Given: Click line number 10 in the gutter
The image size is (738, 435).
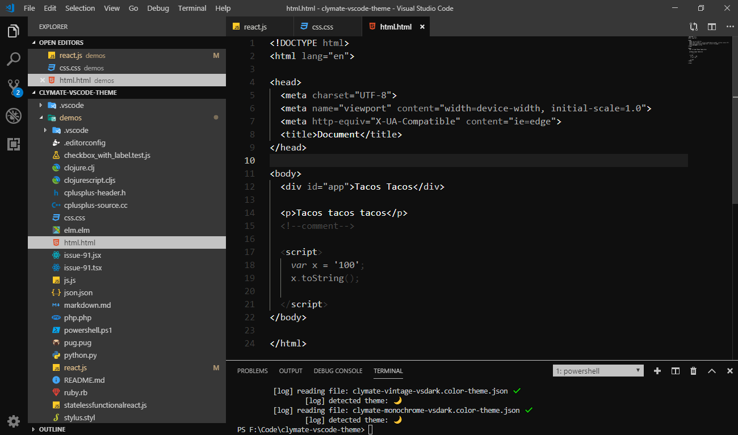Looking at the screenshot, I should coord(249,160).
